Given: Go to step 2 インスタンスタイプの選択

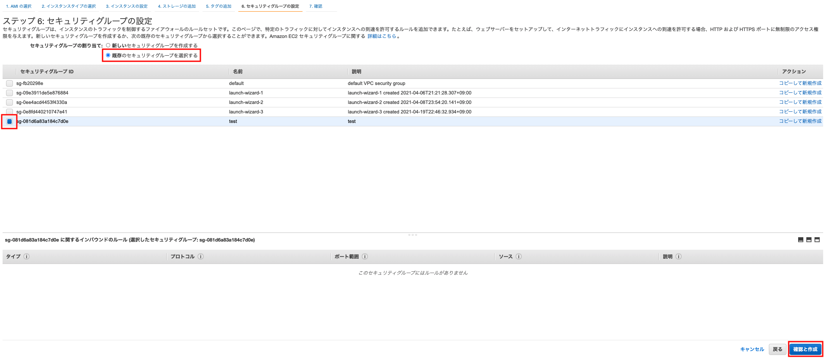Looking at the screenshot, I should (x=69, y=6).
